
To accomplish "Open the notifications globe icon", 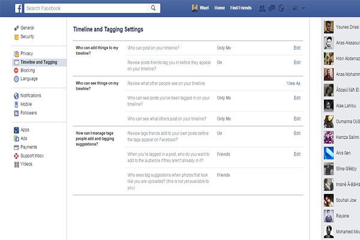I will pos(281,8).
